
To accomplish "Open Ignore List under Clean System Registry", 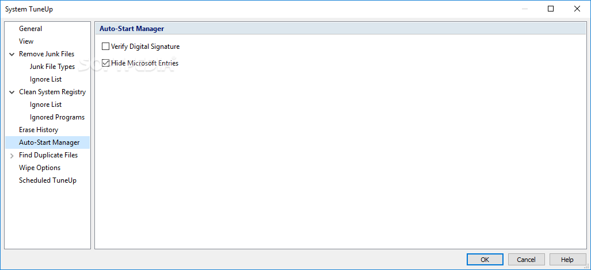I will pyautogui.click(x=45, y=105).
